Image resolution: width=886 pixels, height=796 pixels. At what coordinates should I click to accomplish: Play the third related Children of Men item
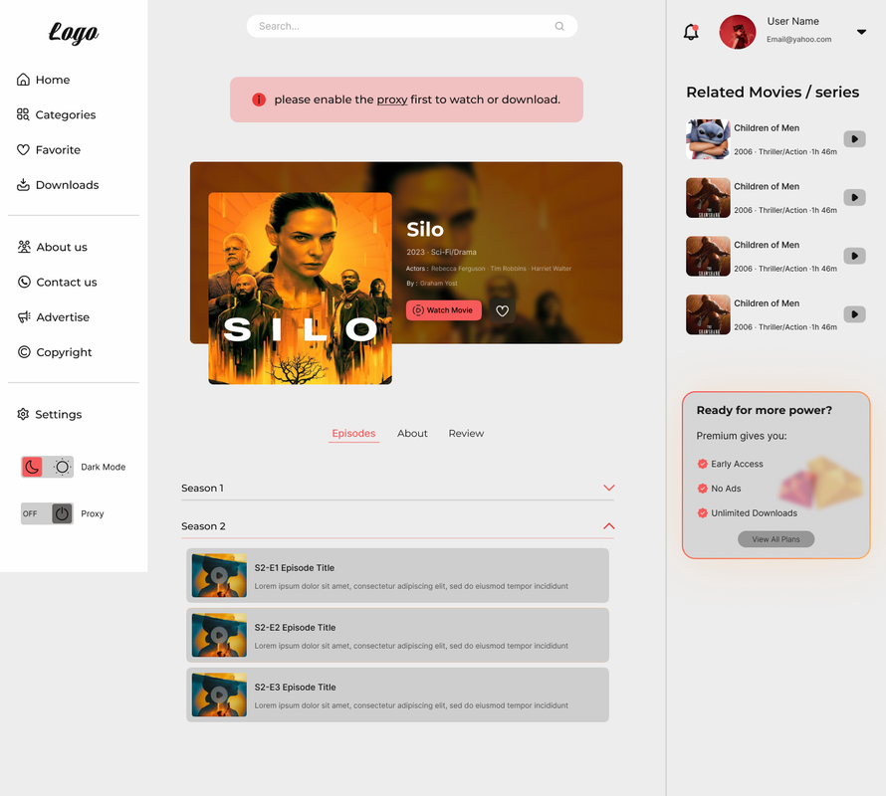(854, 256)
